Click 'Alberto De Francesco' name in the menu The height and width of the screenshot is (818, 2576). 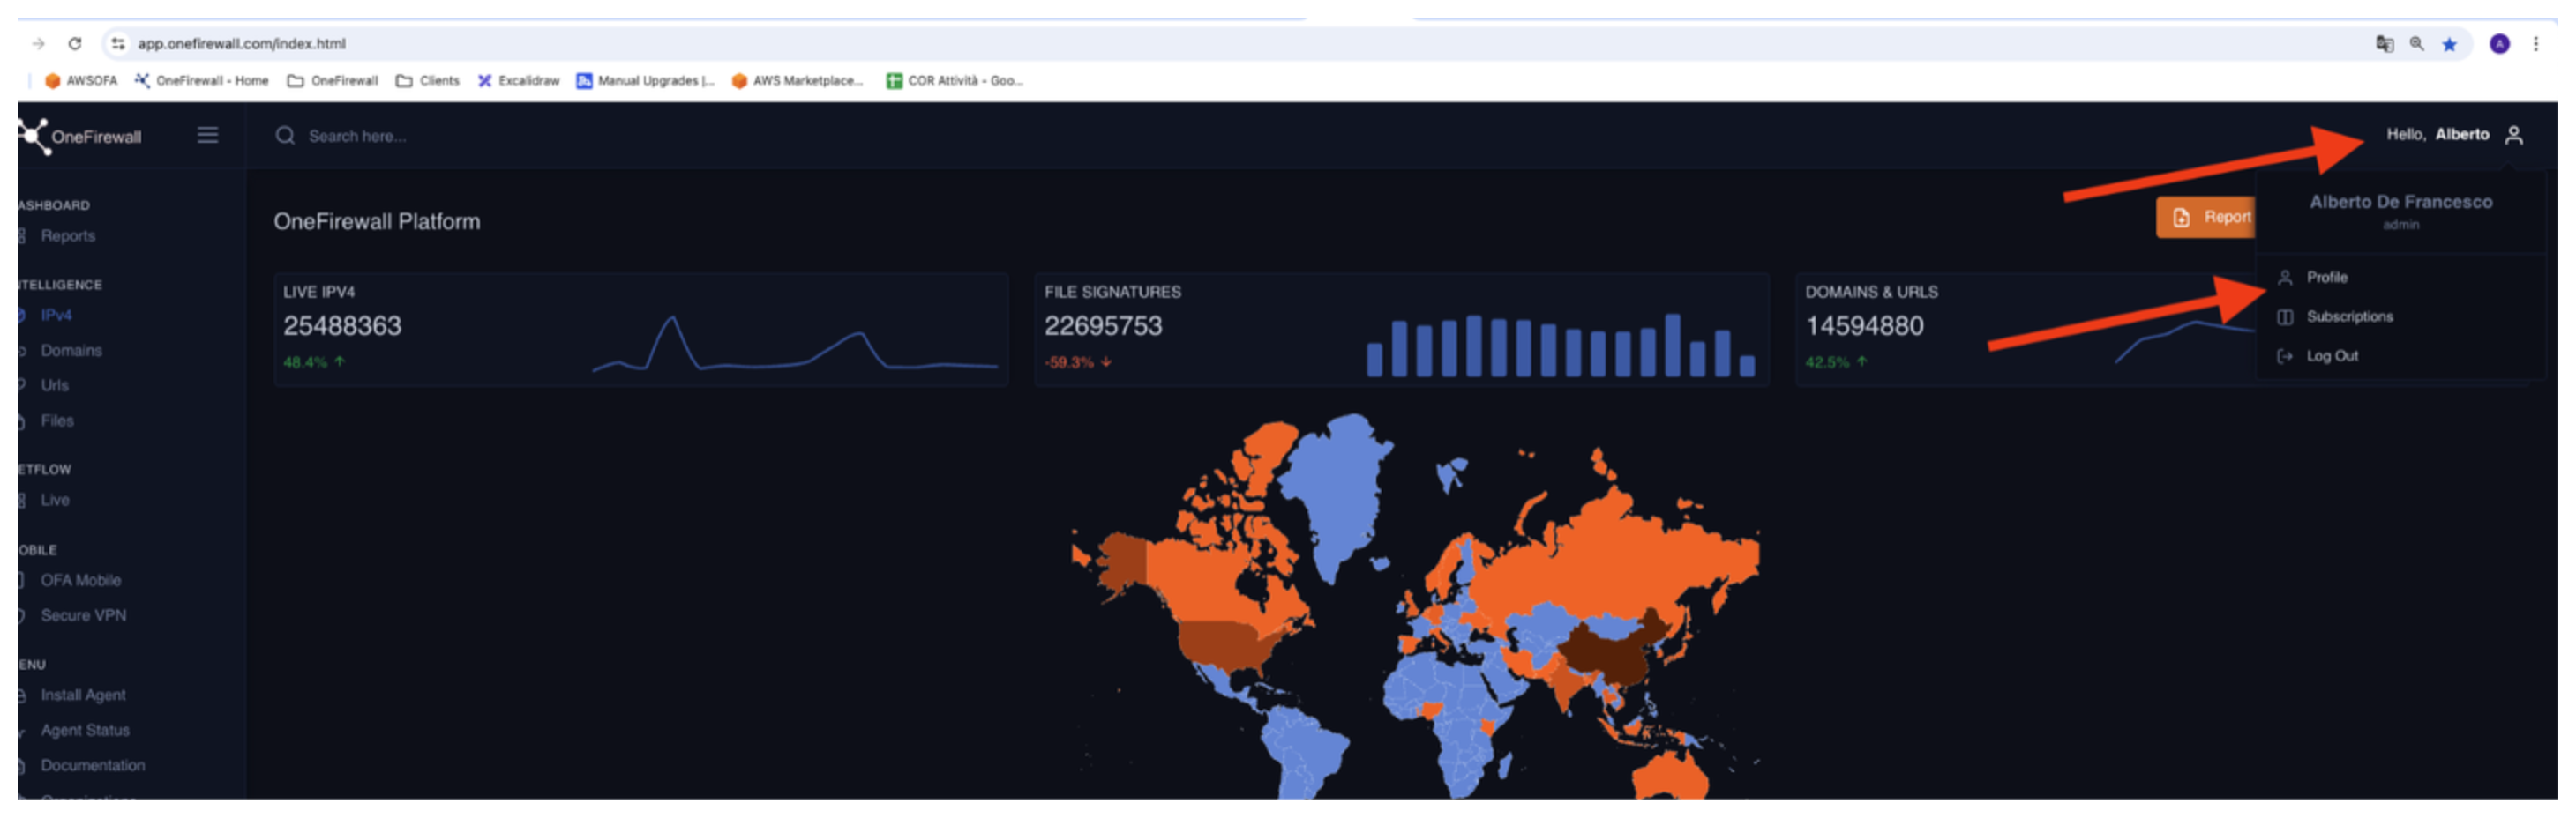tap(2400, 201)
